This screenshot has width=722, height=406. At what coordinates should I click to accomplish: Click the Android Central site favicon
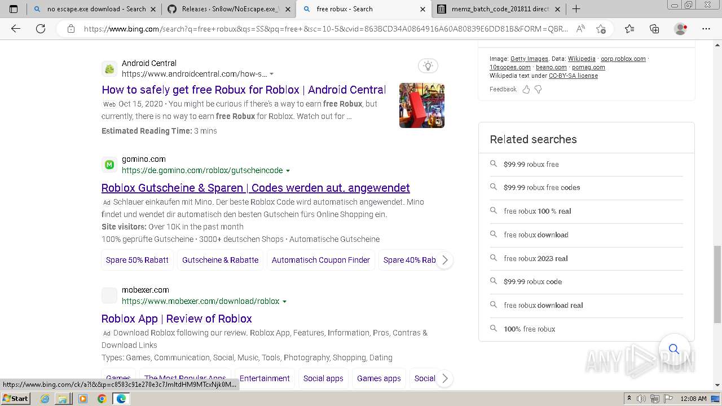[x=109, y=69]
